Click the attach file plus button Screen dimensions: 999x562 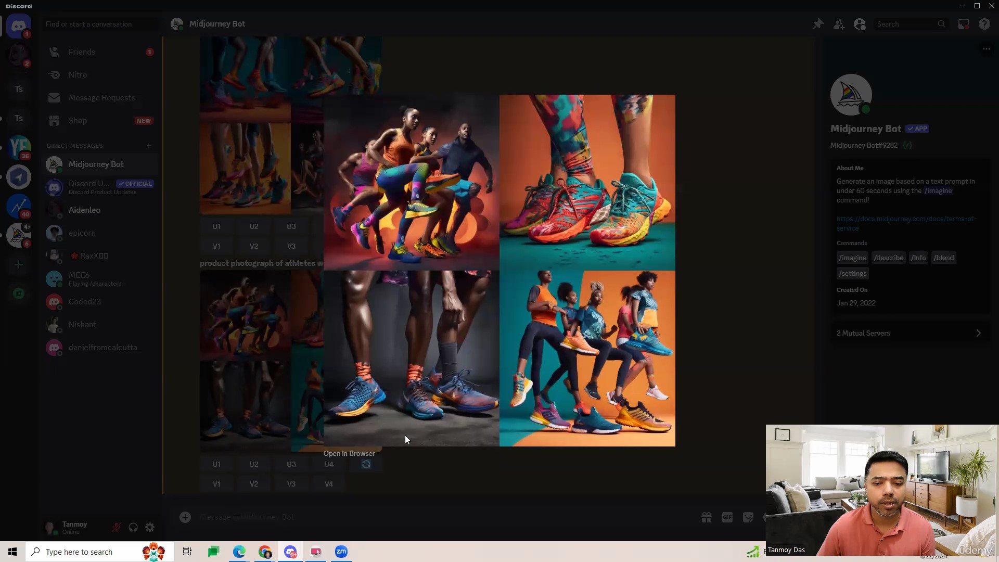[x=185, y=517]
